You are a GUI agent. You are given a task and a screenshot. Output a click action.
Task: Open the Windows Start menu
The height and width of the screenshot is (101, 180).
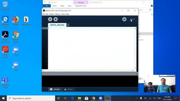[3, 98]
